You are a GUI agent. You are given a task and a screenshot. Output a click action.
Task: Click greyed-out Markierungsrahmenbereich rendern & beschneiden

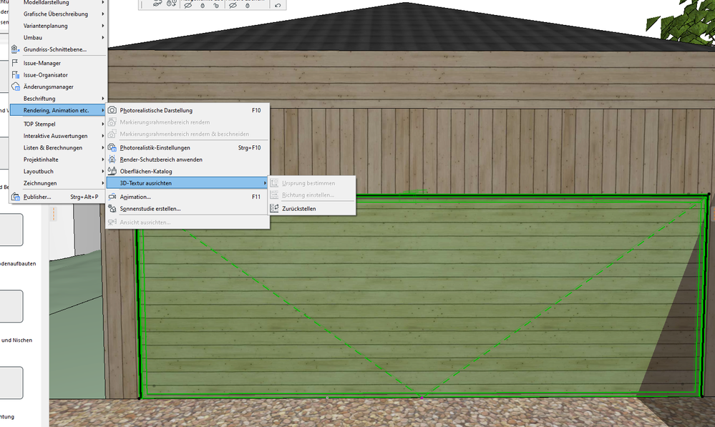click(188, 134)
